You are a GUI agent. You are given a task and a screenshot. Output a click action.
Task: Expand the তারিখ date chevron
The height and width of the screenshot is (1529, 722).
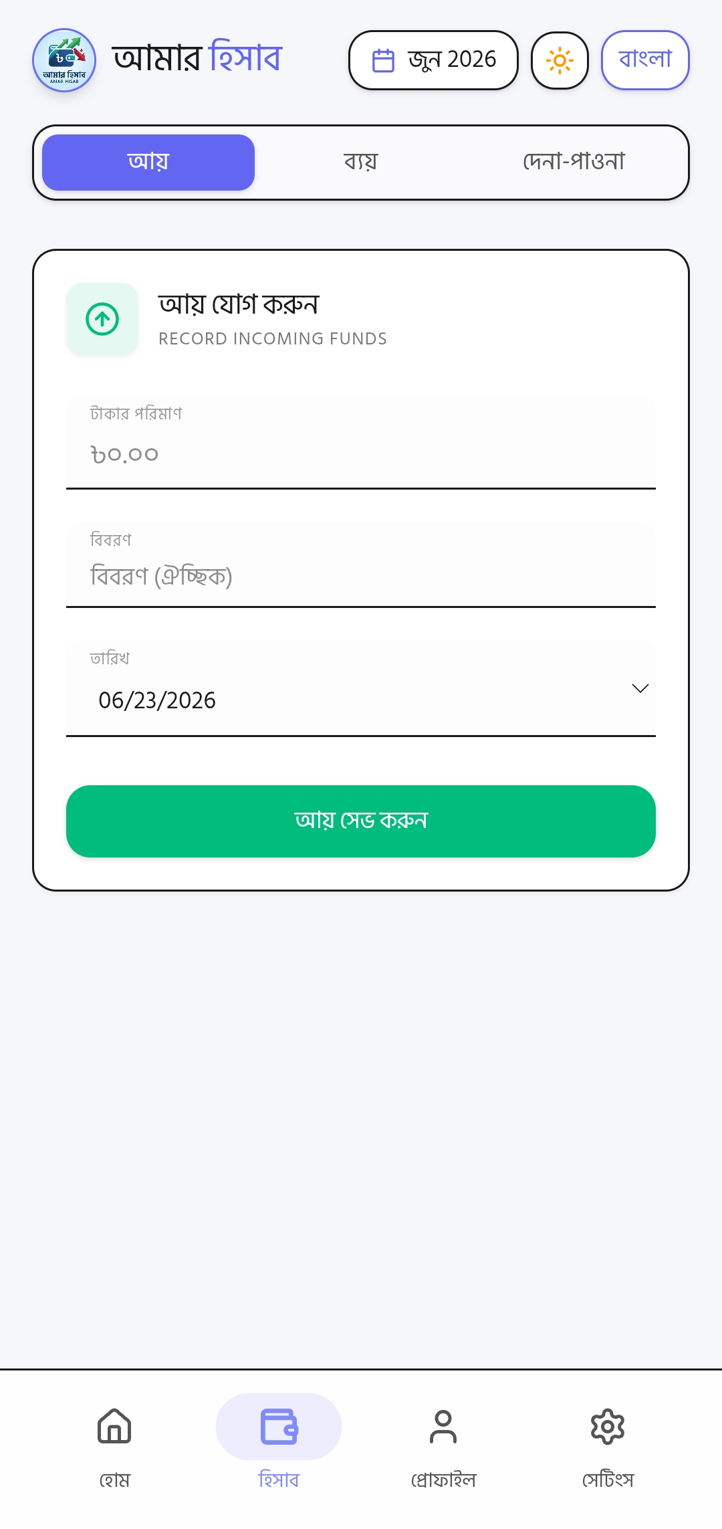pos(640,688)
